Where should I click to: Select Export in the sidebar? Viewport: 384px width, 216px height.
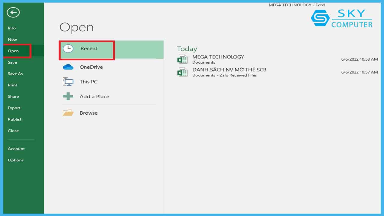(14, 108)
